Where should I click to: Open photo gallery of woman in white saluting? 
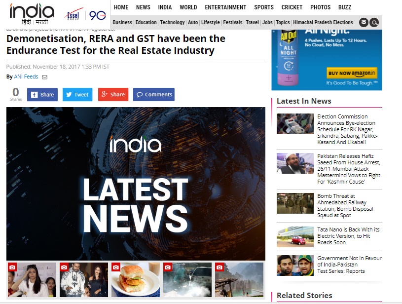tap(32, 280)
